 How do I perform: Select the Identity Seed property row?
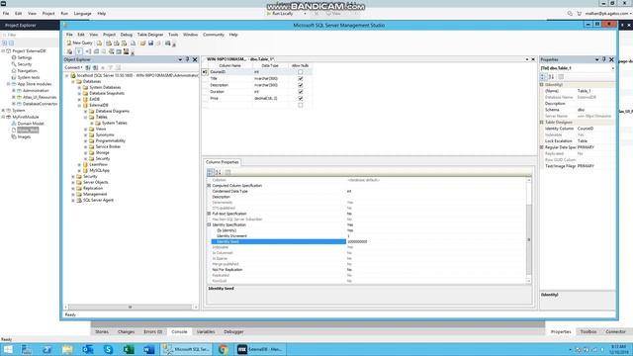(x=279, y=241)
